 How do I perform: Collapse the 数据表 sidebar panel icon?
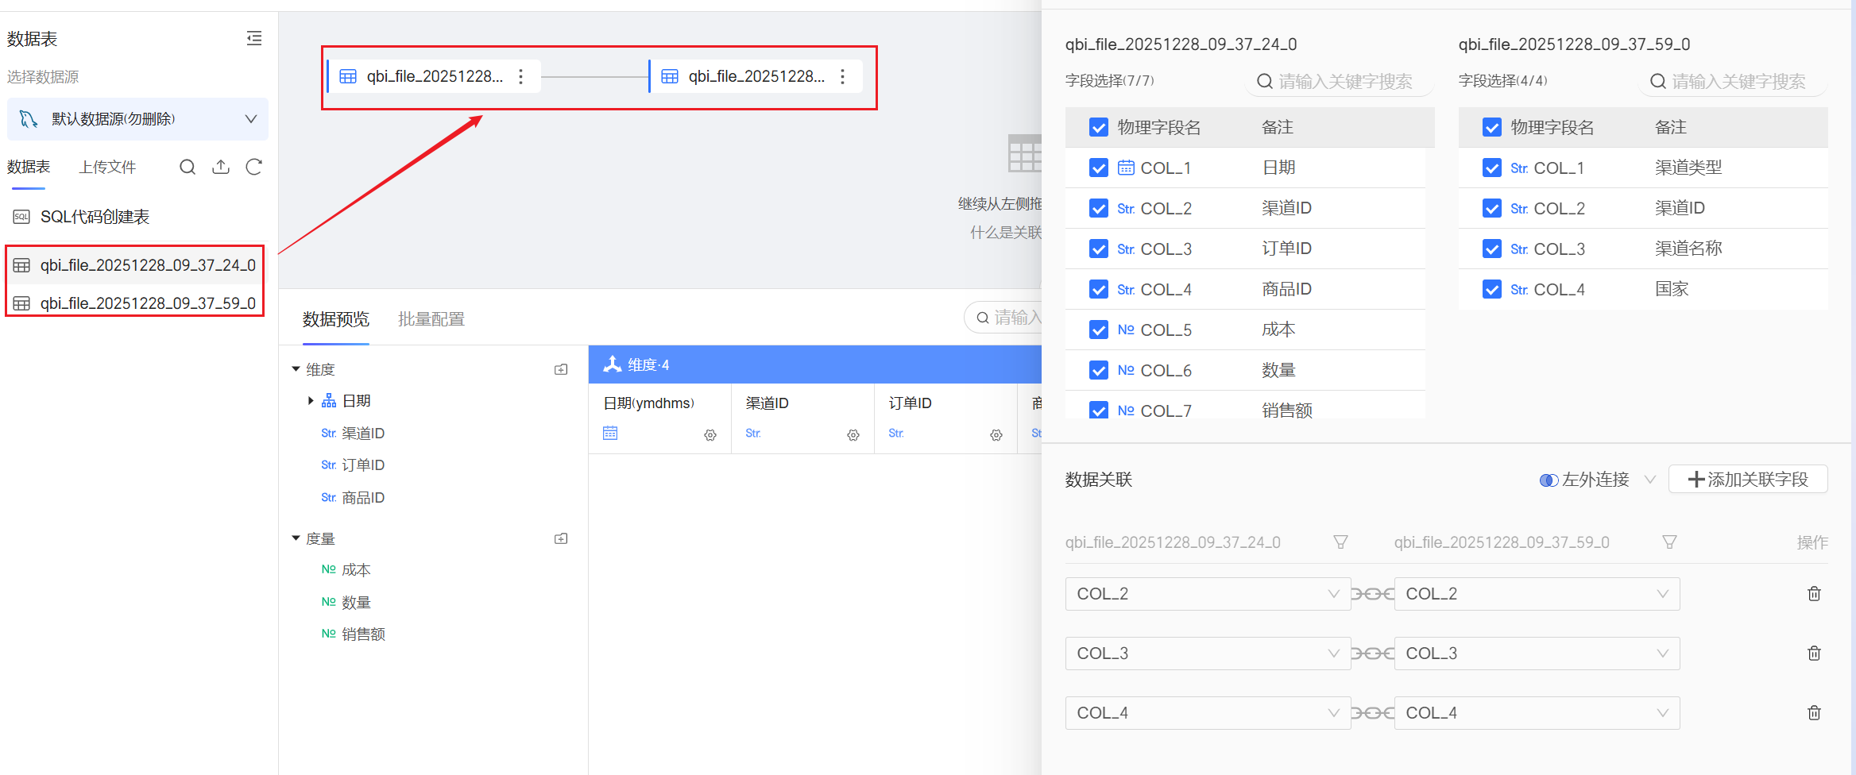(254, 38)
